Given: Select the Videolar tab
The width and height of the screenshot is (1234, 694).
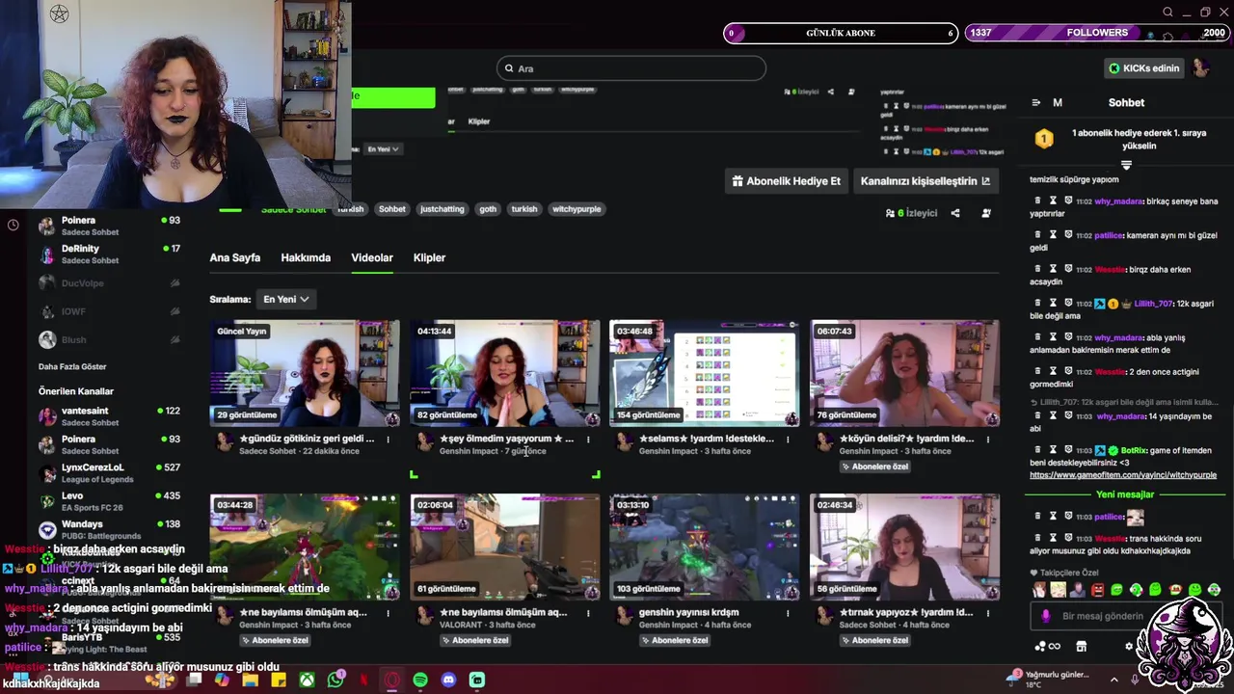Looking at the screenshot, I should pos(372,257).
